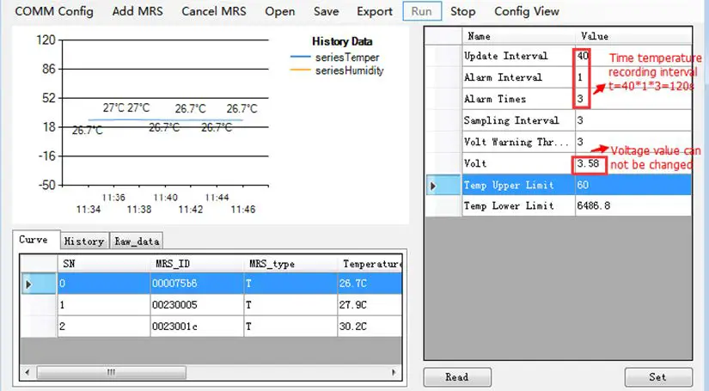The height and width of the screenshot is (391, 709).
Task: Click the Run button
Action: [422, 11]
